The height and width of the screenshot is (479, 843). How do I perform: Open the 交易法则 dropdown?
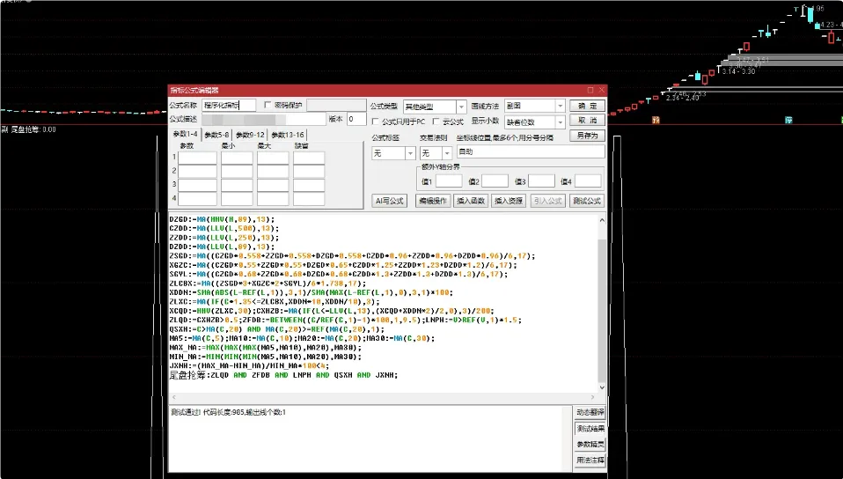[436, 153]
